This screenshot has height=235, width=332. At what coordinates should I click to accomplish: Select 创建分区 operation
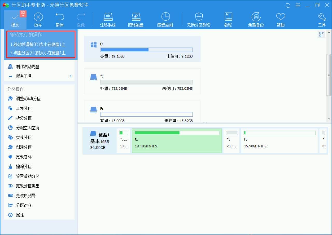(39, 147)
